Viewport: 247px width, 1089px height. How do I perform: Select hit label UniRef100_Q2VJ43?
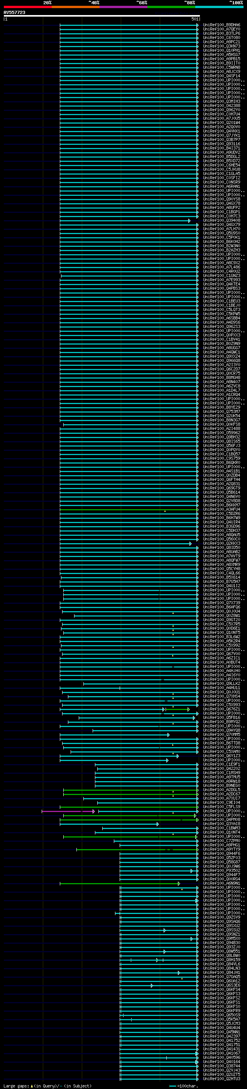coord(222,1070)
